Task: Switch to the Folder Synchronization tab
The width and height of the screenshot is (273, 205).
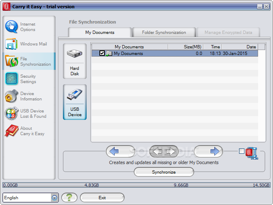Action: [164, 32]
